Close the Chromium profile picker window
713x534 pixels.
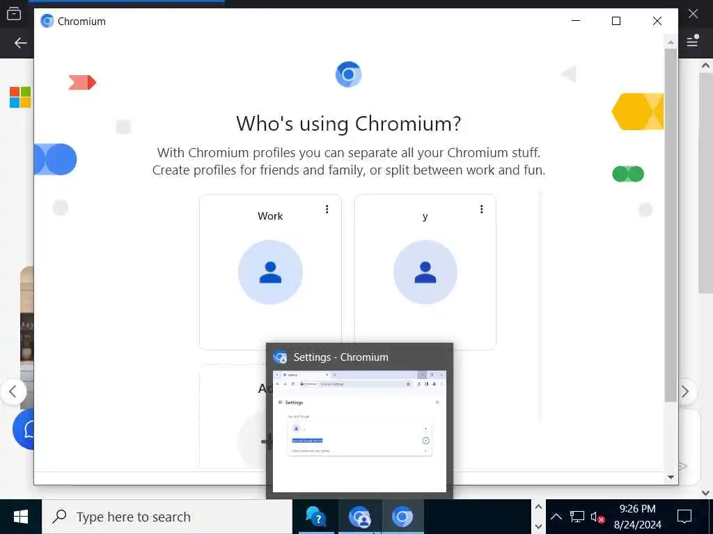[657, 21]
